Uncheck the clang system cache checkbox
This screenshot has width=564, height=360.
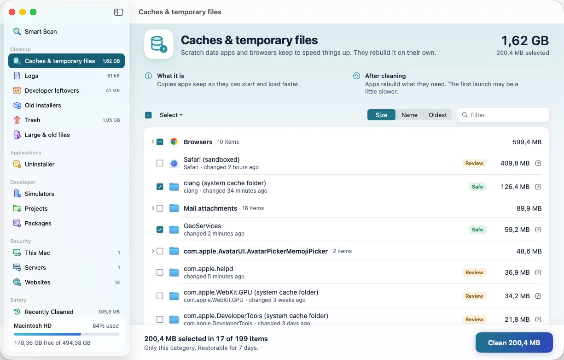tap(160, 187)
